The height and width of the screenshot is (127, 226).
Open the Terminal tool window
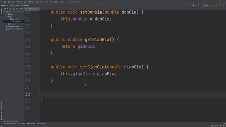(41, 123)
